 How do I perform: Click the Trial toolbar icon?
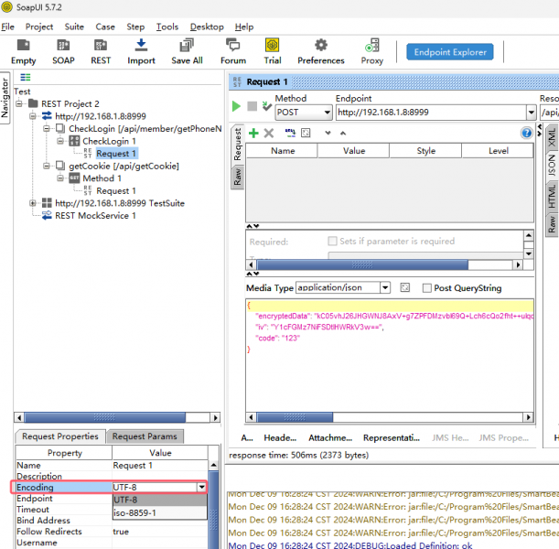click(272, 45)
